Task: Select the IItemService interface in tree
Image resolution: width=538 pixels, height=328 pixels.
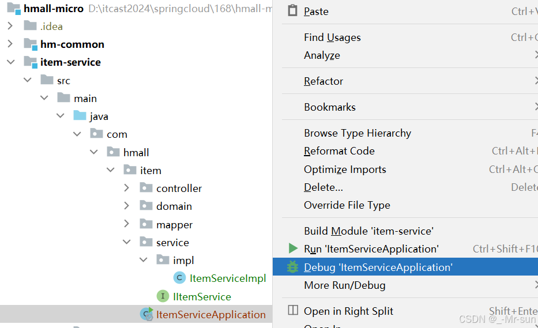Action: click(x=202, y=296)
